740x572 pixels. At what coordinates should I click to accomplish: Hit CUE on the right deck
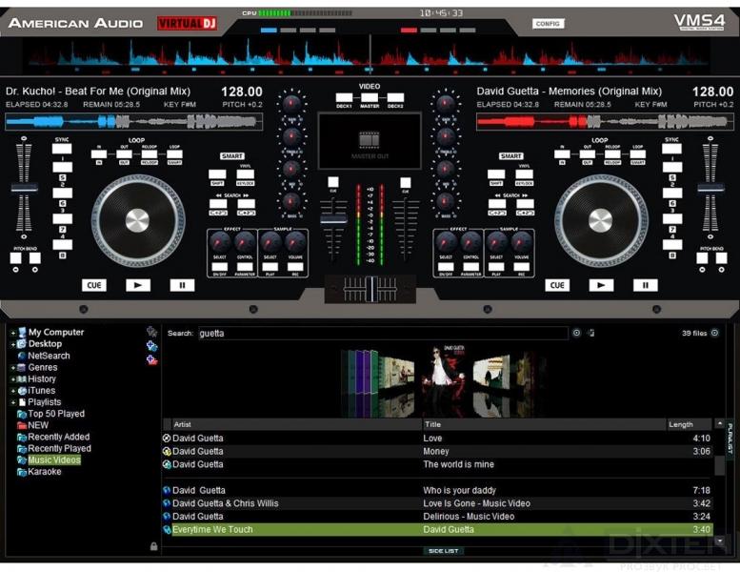pos(557,285)
